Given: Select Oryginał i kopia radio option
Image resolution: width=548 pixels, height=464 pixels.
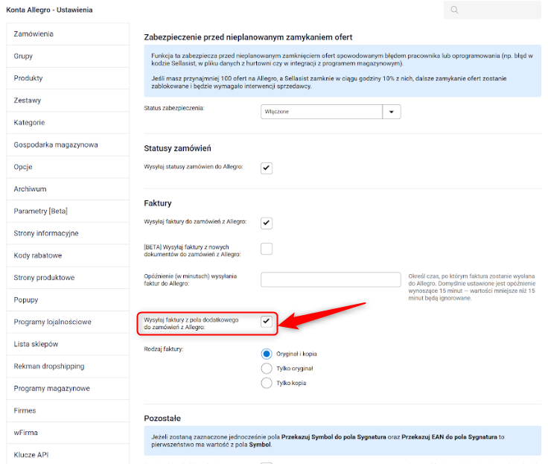Looking at the screenshot, I should pyautogui.click(x=267, y=354).
